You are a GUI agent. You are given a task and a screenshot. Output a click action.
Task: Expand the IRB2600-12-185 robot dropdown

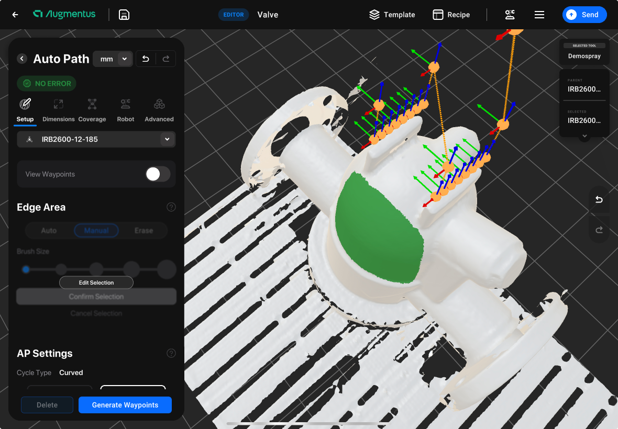[x=167, y=139]
